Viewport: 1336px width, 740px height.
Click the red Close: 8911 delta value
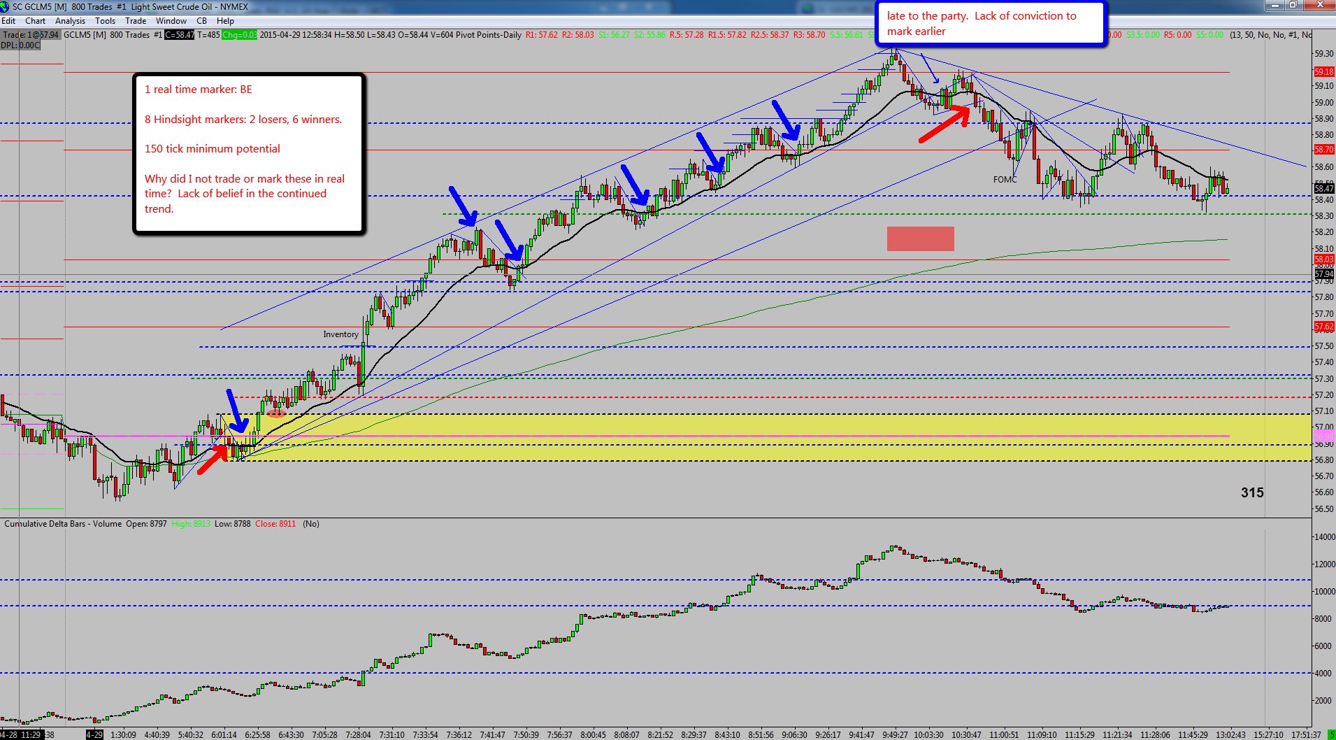[x=275, y=524]
